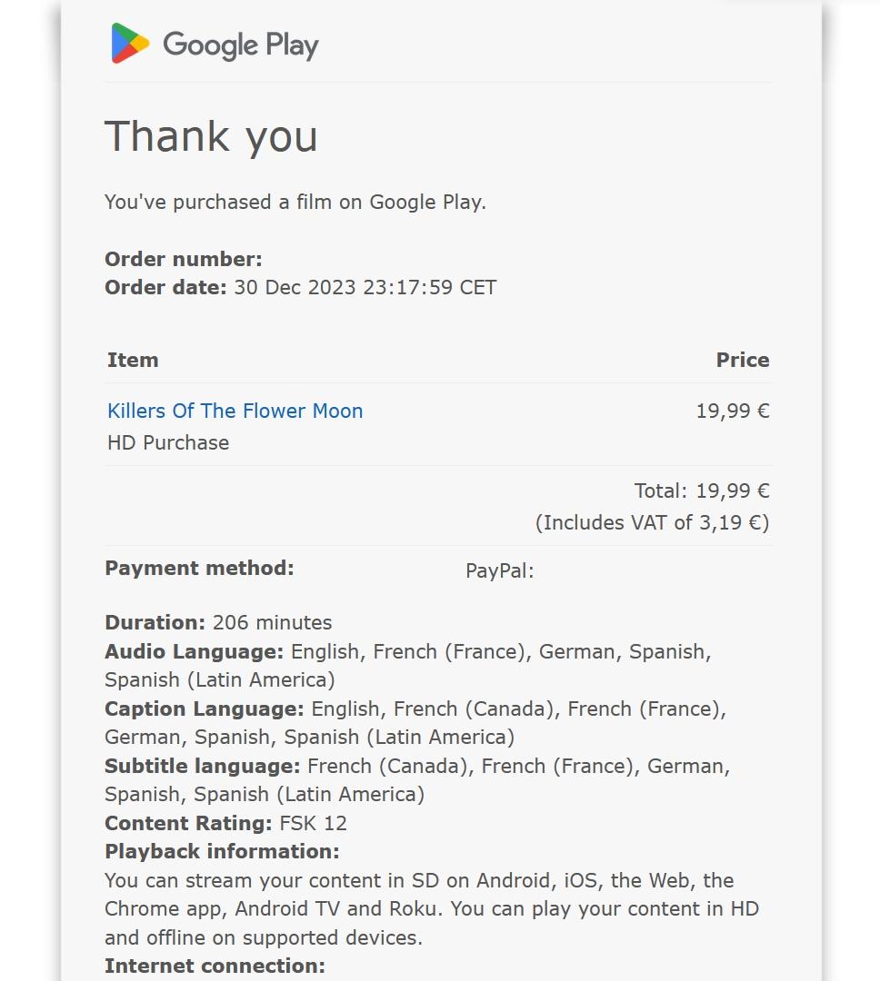Click the Audio Language label
Screen dimensions: 880x981
click(195, 651)
